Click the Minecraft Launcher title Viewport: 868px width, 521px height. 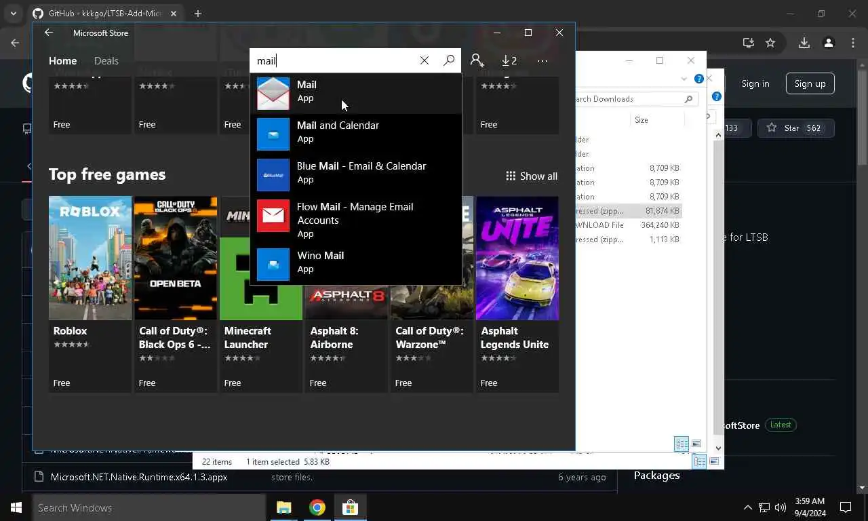pyautogui.click(x=248, y=337)
